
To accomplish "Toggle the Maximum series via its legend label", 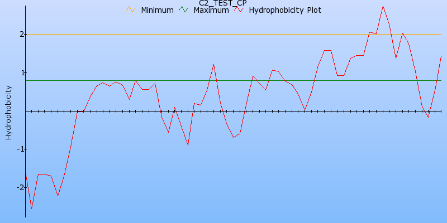I will [211, 10].
